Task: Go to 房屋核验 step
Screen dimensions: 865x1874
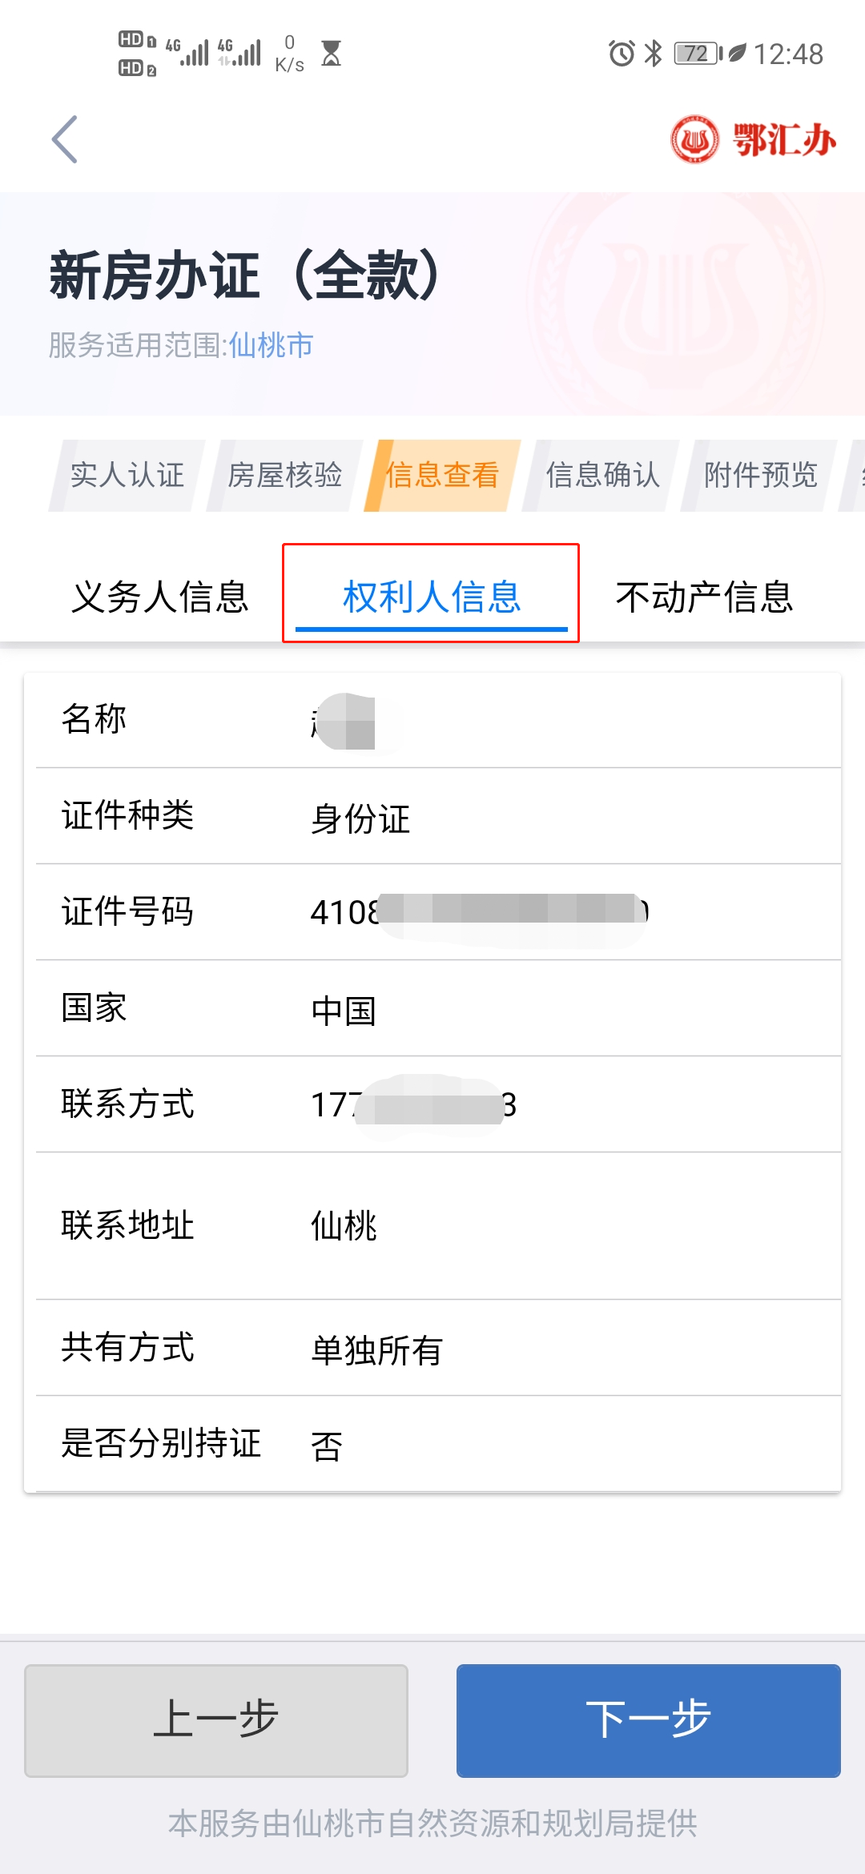Action: (285, 475)
